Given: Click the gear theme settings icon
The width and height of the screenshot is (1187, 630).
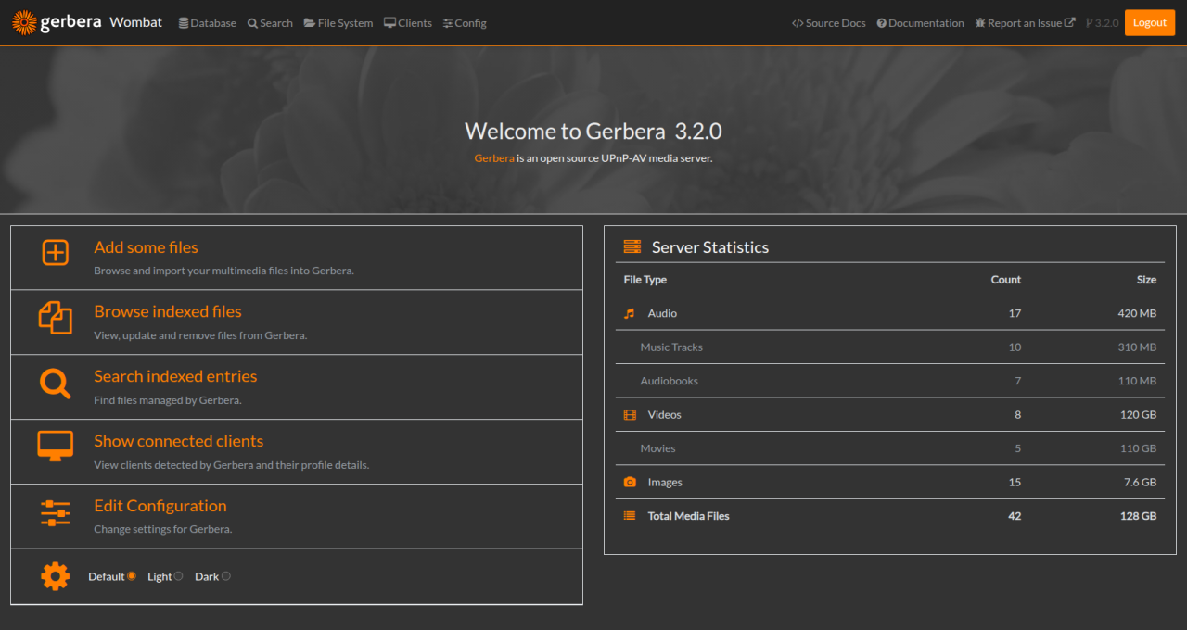Looking at the screenshot, I should [x=56, y=576].
